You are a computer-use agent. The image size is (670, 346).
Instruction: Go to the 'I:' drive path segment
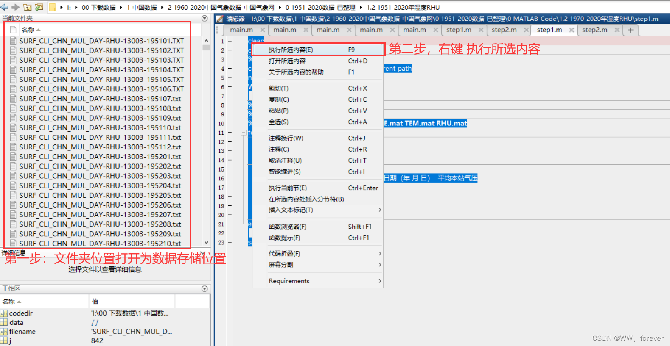(69, 8)
